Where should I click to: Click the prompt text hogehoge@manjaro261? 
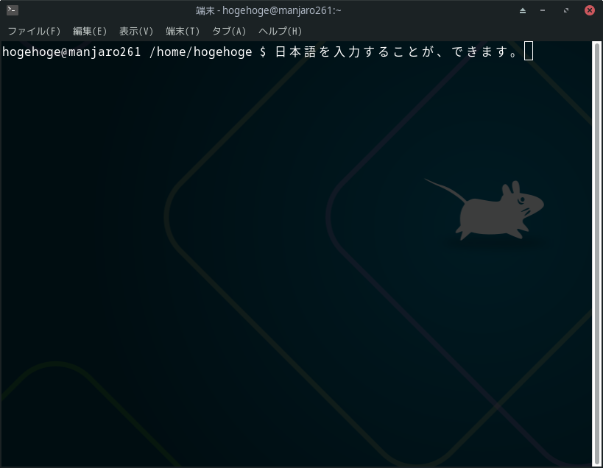tap(71, 52)
